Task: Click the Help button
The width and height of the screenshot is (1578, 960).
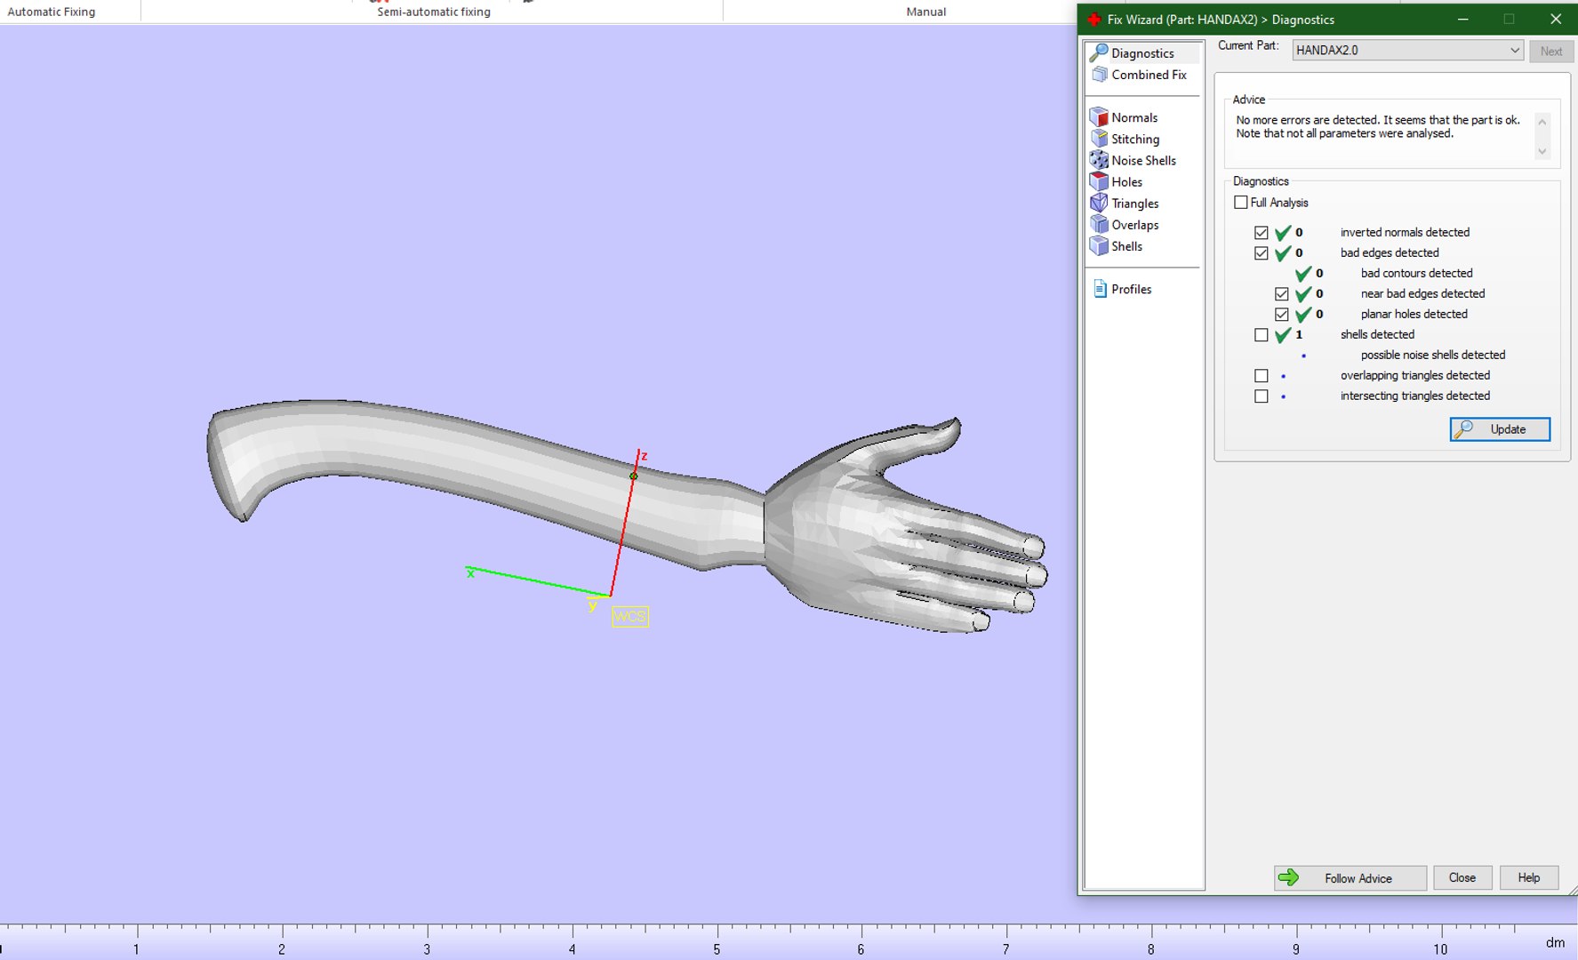Action: 1529,878
